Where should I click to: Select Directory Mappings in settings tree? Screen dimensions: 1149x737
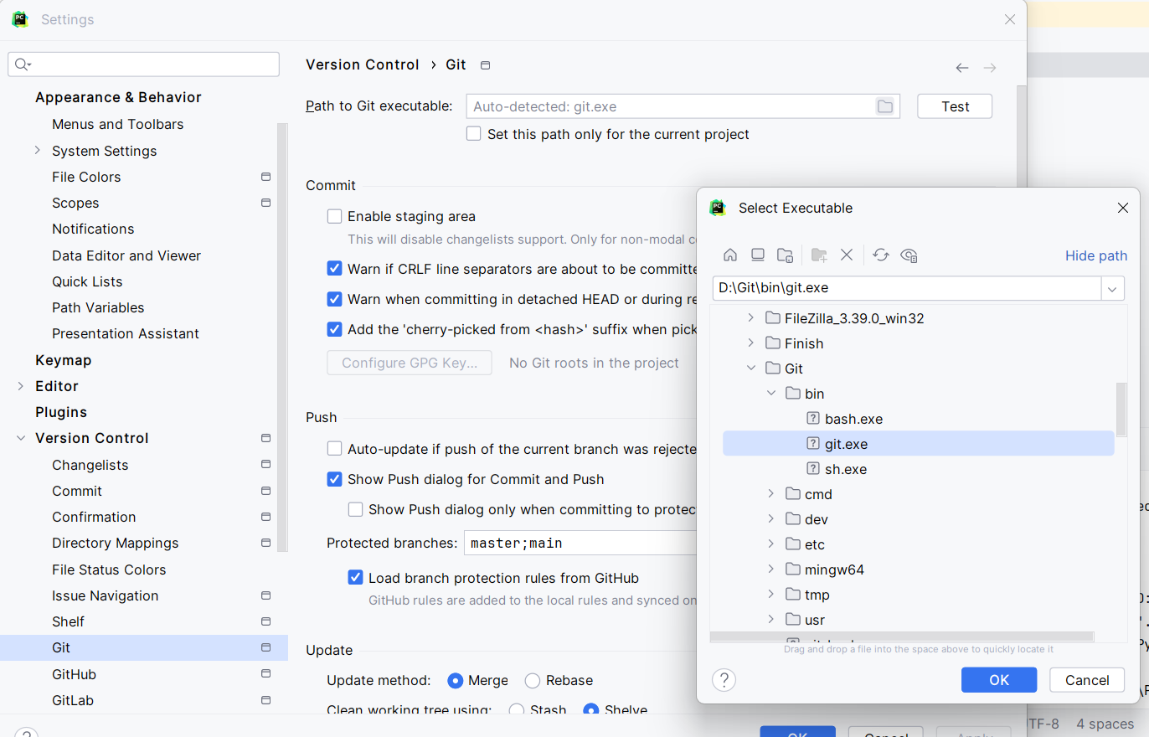click(x=115, y=543)
